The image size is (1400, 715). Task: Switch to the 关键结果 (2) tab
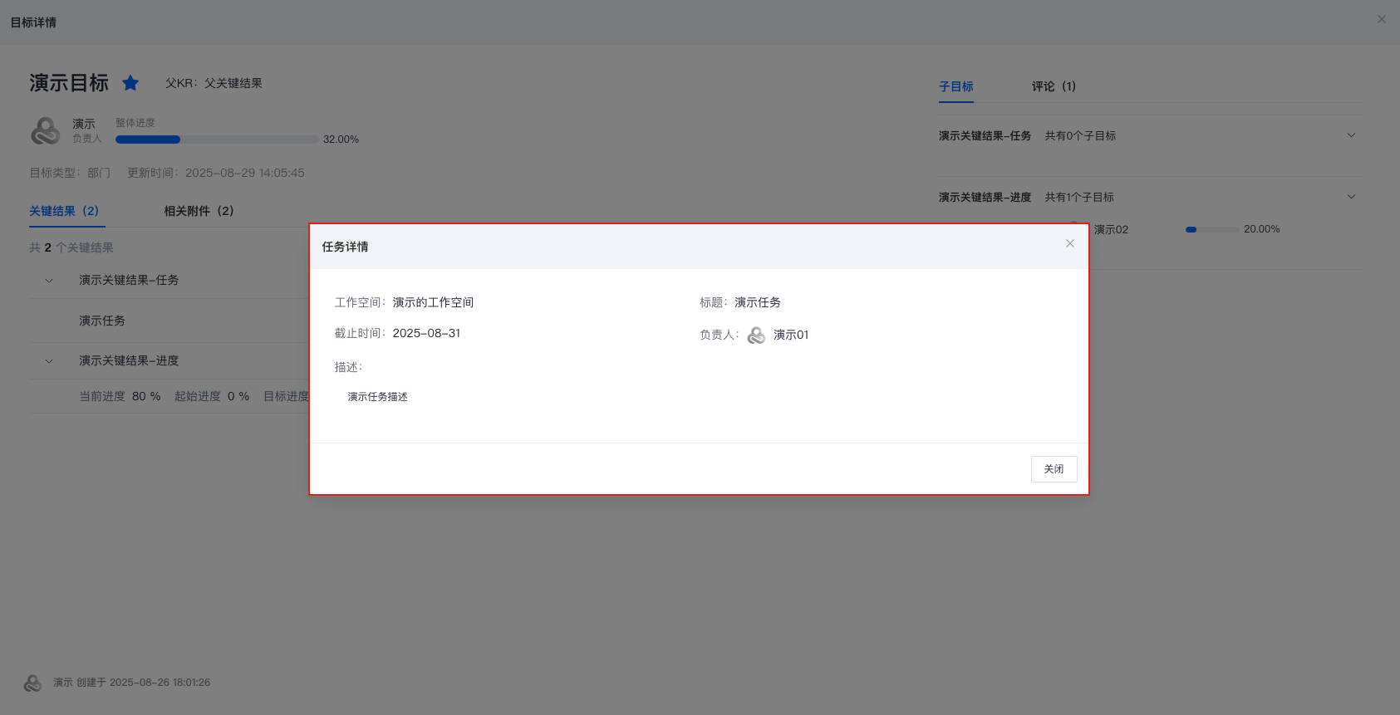pyautogui.click(x=64, y=211)
